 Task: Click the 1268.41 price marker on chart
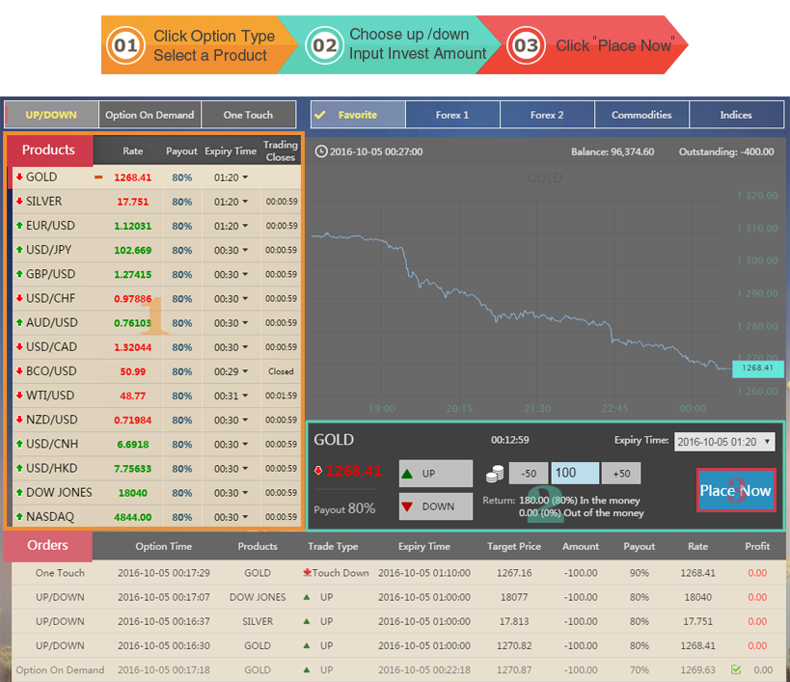(758, 368)
